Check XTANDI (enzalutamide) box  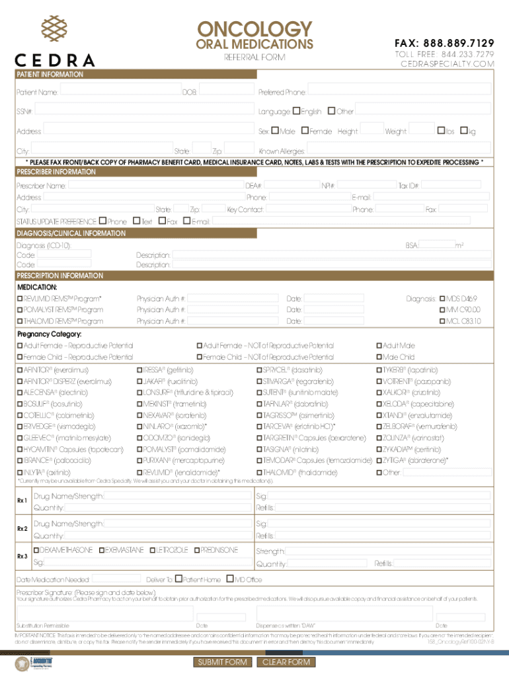point(379,415)
